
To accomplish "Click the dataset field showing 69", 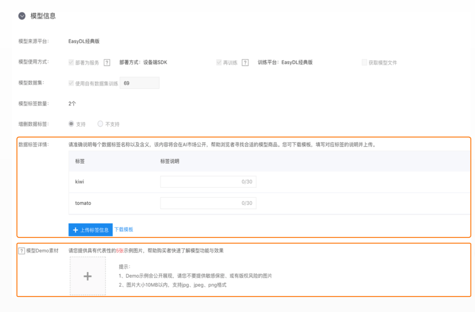I will click(x=139, y=83).
